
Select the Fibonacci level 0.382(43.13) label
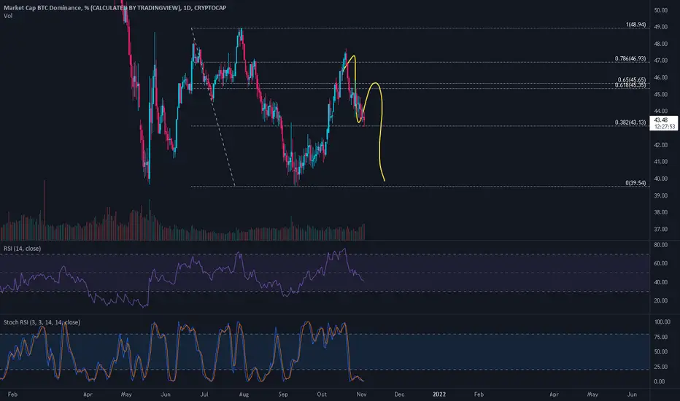click(630, 122)
